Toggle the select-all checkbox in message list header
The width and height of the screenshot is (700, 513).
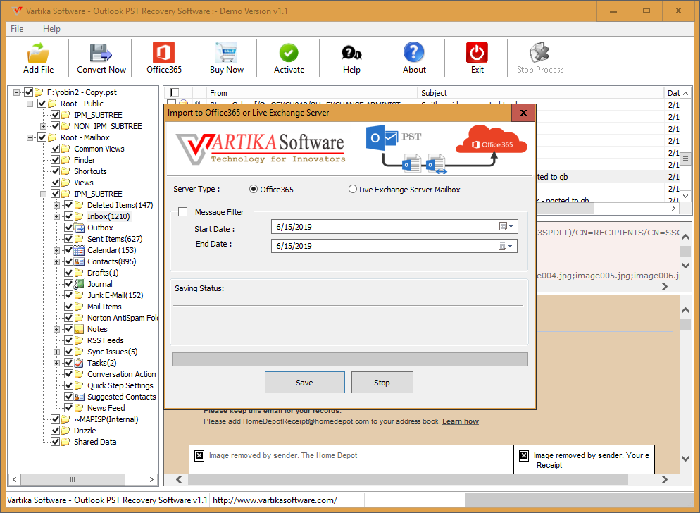click(175, 92)
